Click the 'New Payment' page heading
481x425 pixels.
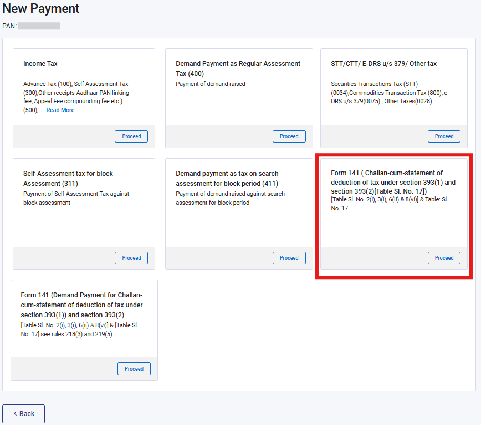[x=41, y=8]
